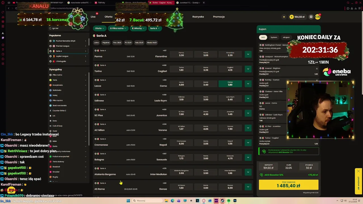Screen dimensions: 363x204
Task: Open the Serie A breadcrumb dropdown
Action: (155, 28)
